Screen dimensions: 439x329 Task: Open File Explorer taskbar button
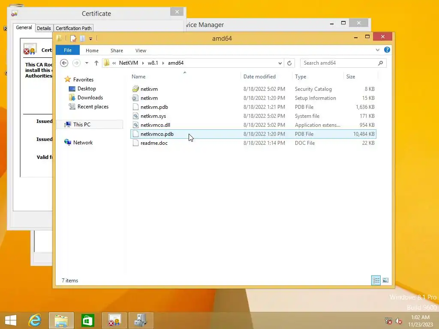[x=61, y=320]
